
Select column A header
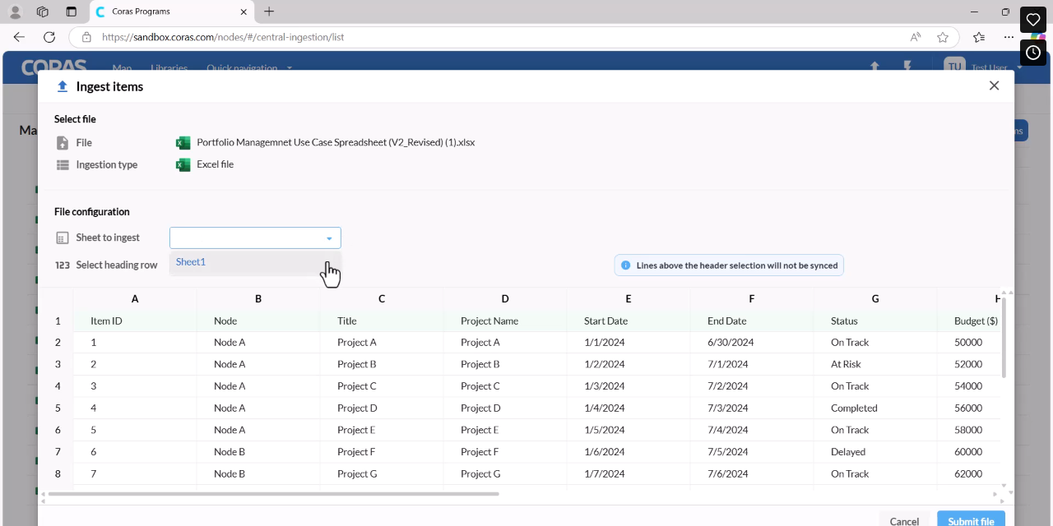[x=135, y=299]
